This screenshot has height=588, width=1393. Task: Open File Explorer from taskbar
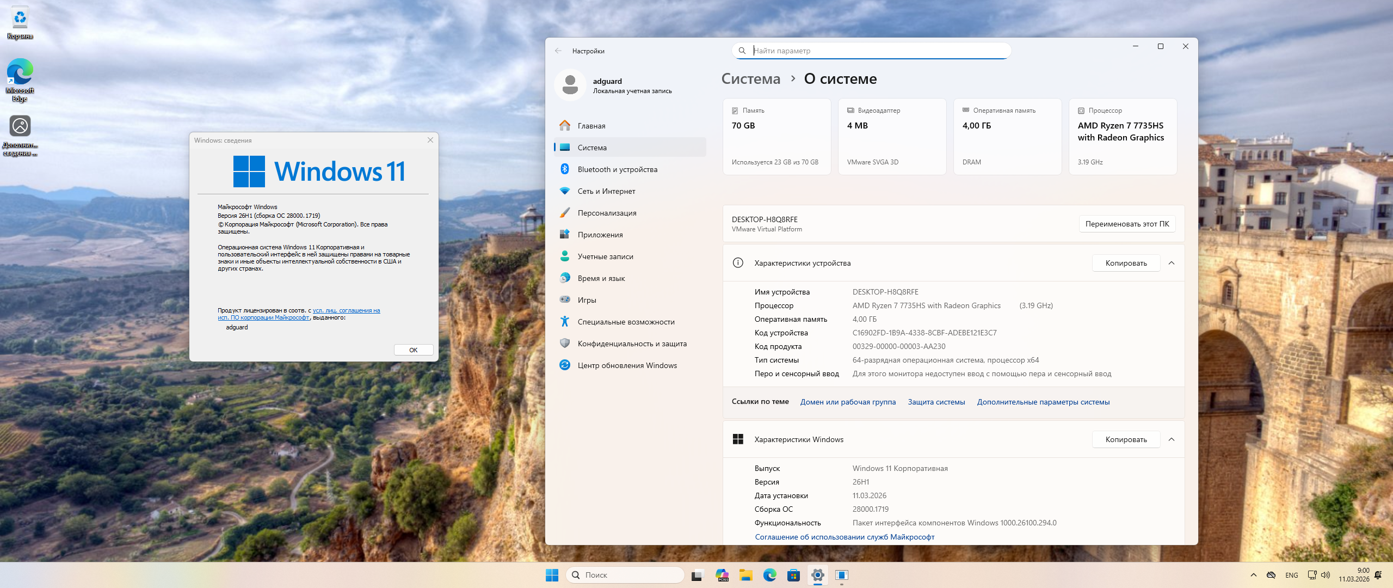745,575
